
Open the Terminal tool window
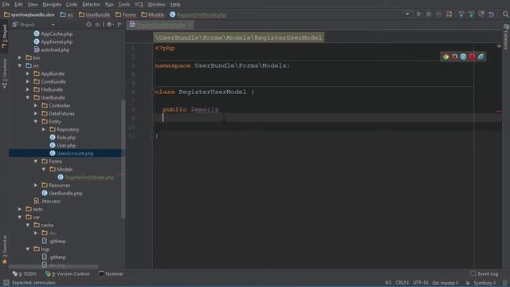(111, 273)
